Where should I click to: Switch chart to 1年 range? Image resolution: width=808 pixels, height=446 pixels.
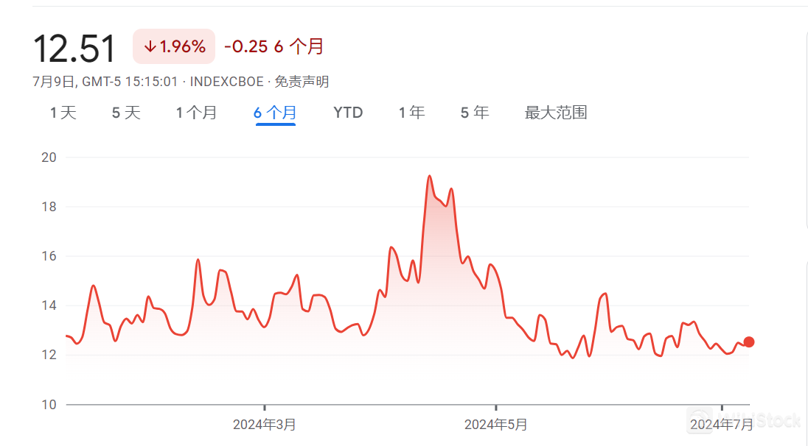[411, 113]
